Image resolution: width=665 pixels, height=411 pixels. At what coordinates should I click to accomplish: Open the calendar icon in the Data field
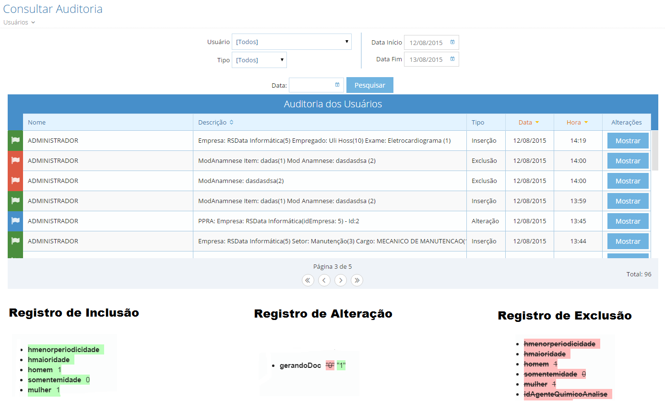337,85
